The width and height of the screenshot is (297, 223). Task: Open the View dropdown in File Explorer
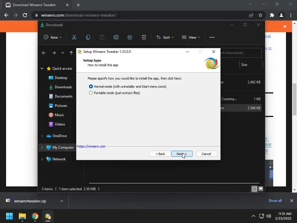tap(191, 37)
